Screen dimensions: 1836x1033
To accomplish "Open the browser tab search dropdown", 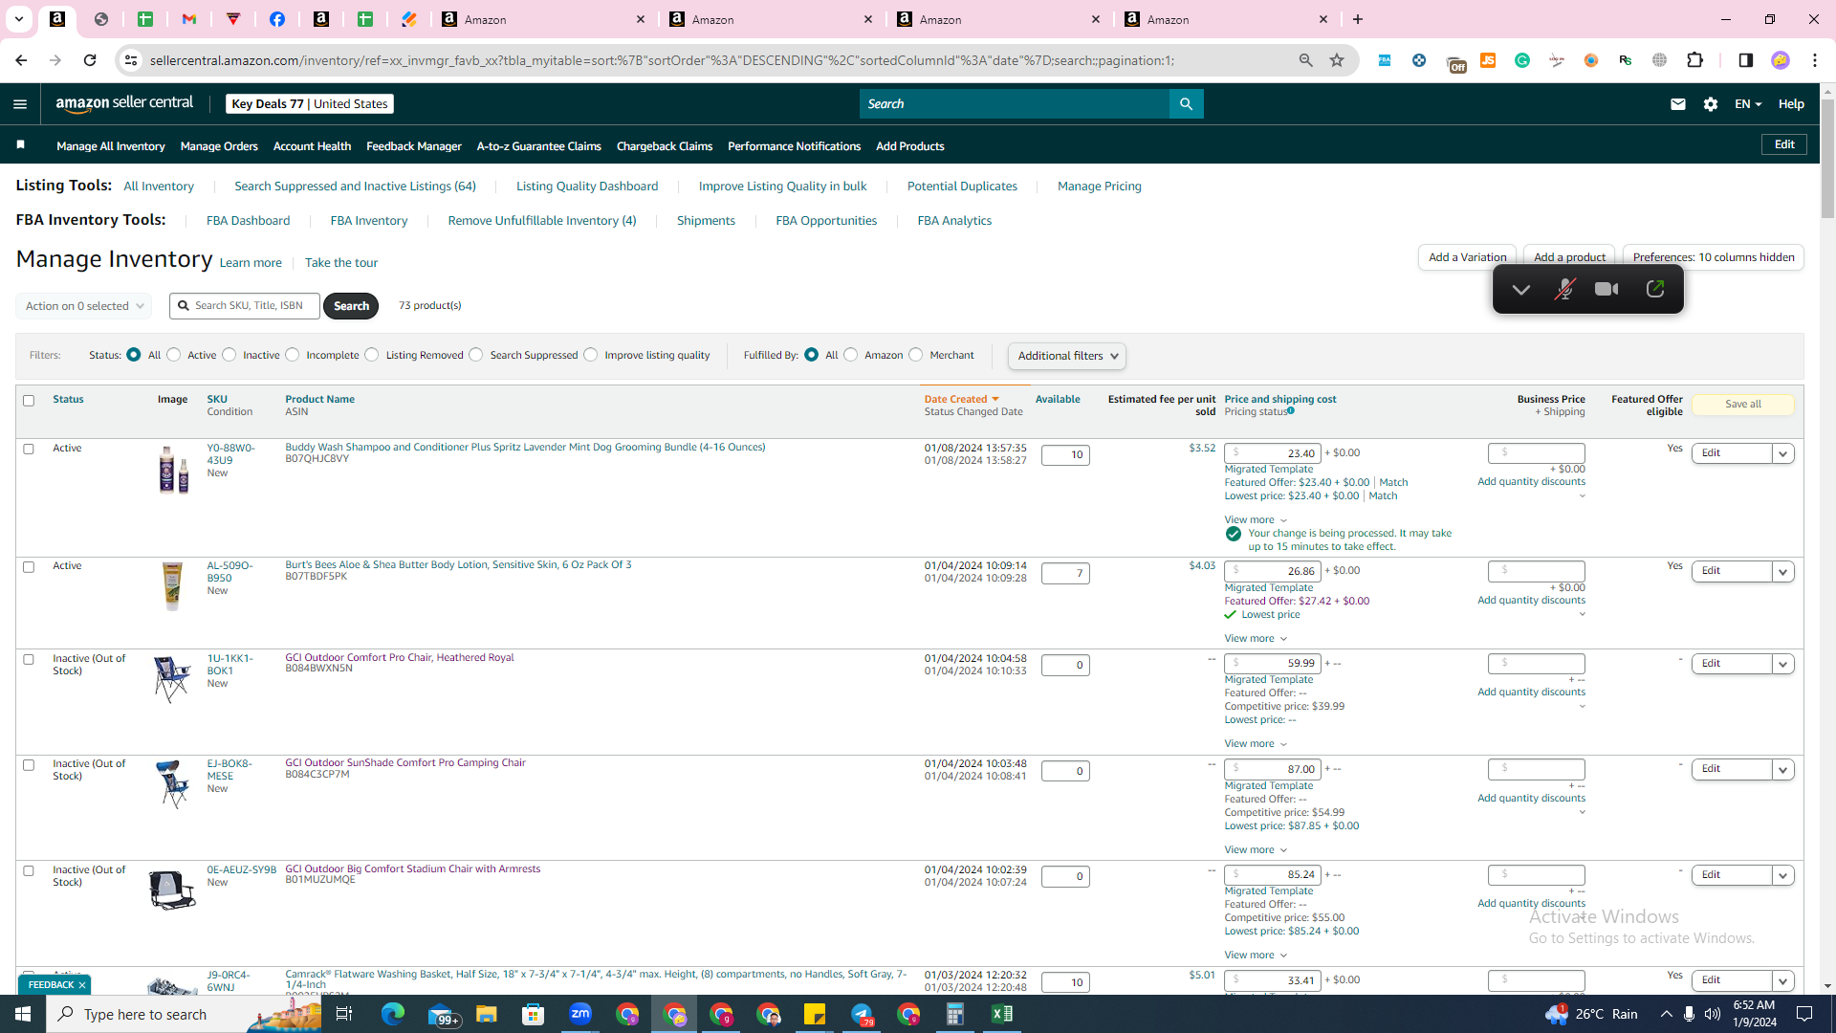I will (x=18, y=19).
